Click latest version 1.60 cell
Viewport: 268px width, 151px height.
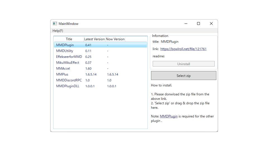tap(88, 69)
